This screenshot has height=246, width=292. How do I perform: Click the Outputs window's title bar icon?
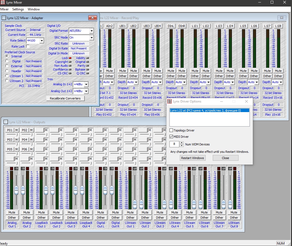click(6, 122)
